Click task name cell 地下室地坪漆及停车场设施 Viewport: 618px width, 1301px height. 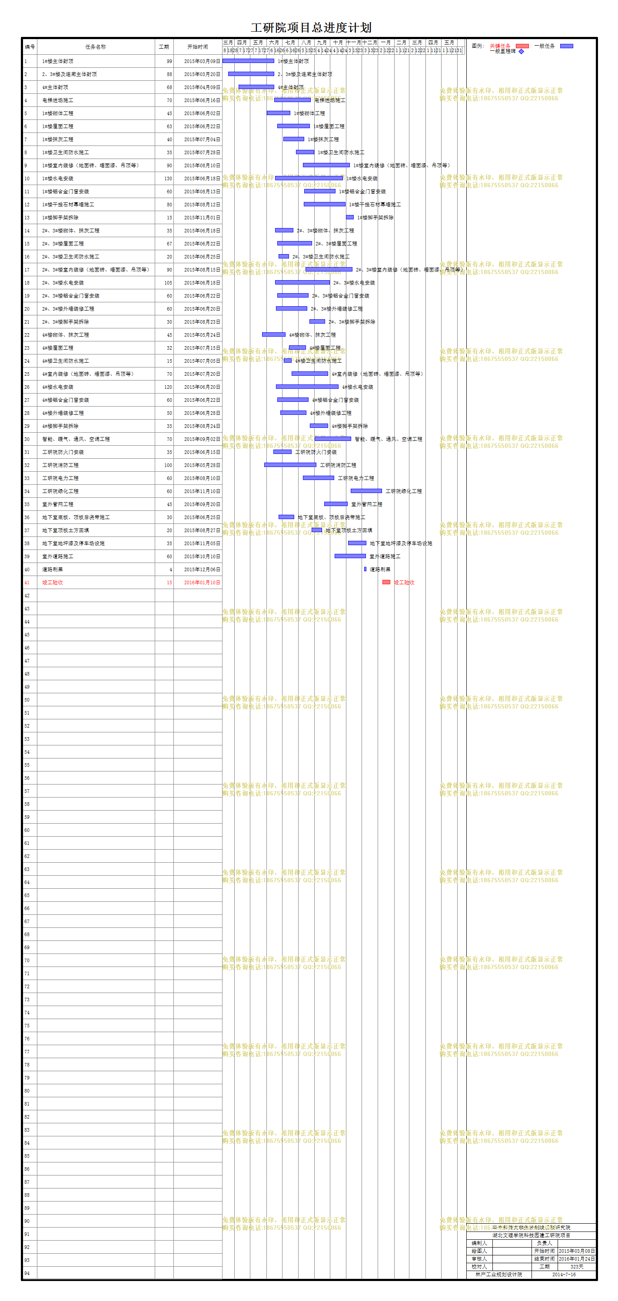click(x=96, y=543)
